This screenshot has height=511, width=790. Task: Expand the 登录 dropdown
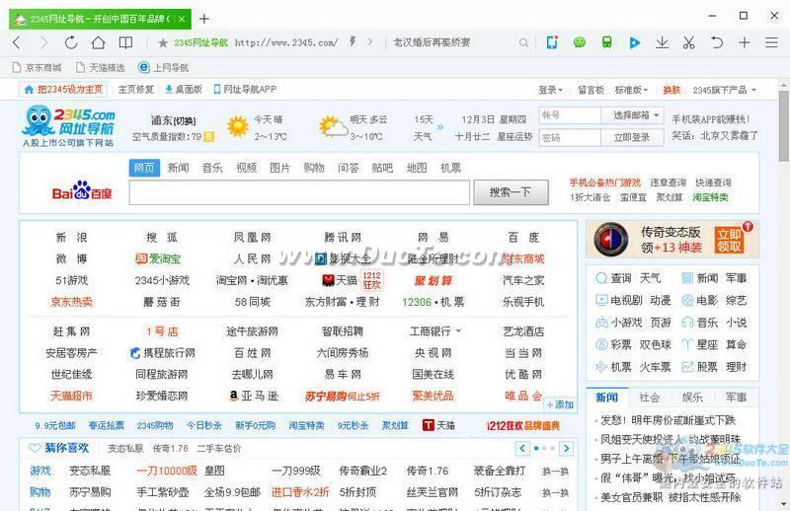pos(550,90)
